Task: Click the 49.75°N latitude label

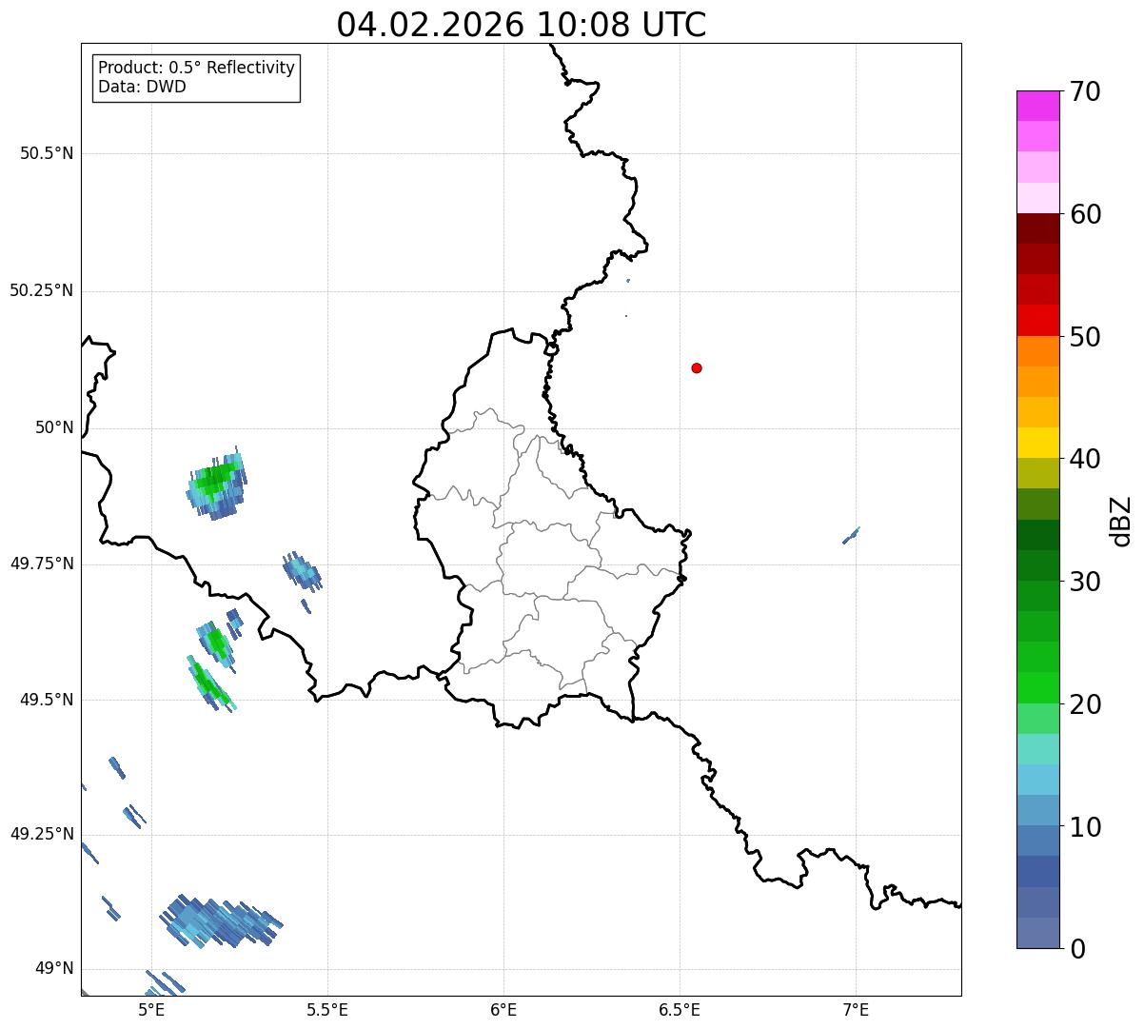Action: pos(42,564)
